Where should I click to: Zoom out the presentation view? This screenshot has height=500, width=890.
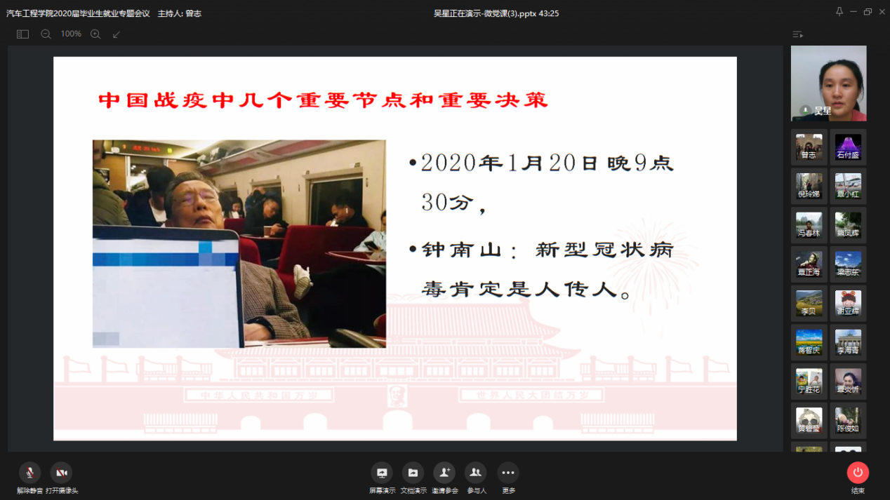(x=46, y=34)
